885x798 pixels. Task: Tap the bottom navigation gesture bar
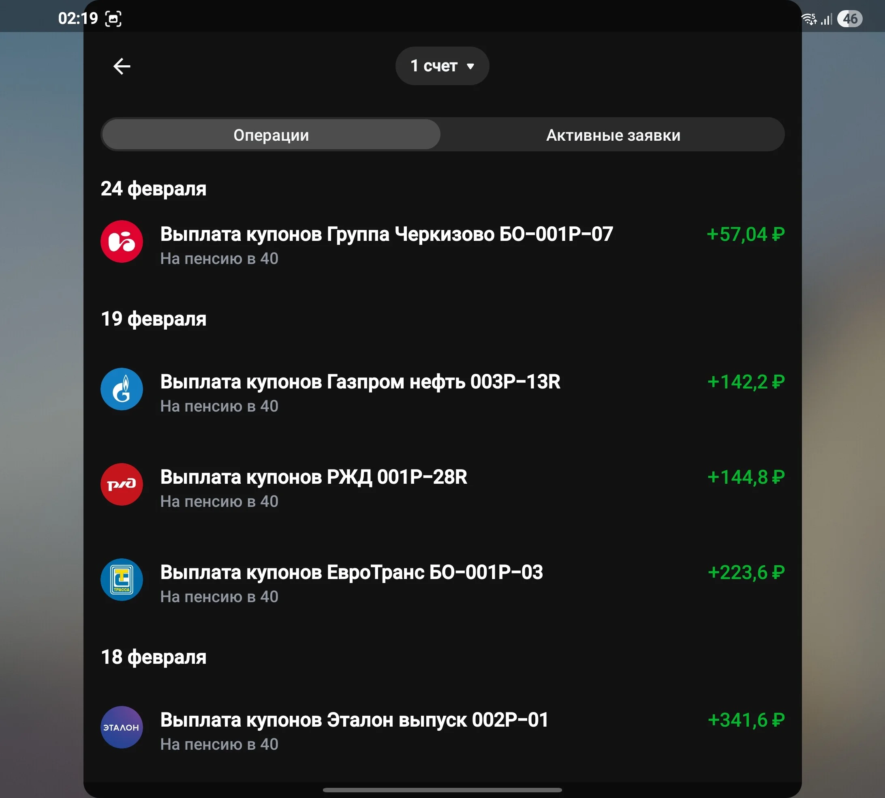click(442, 789)
